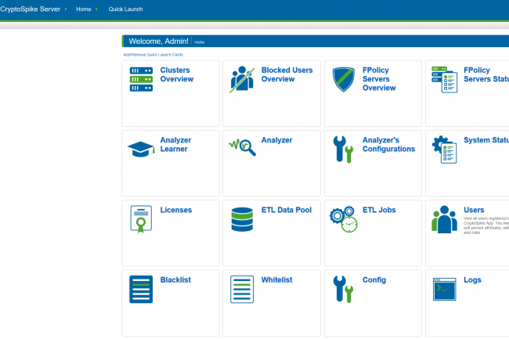Open the Clusters Overview title link

[177, 74]
